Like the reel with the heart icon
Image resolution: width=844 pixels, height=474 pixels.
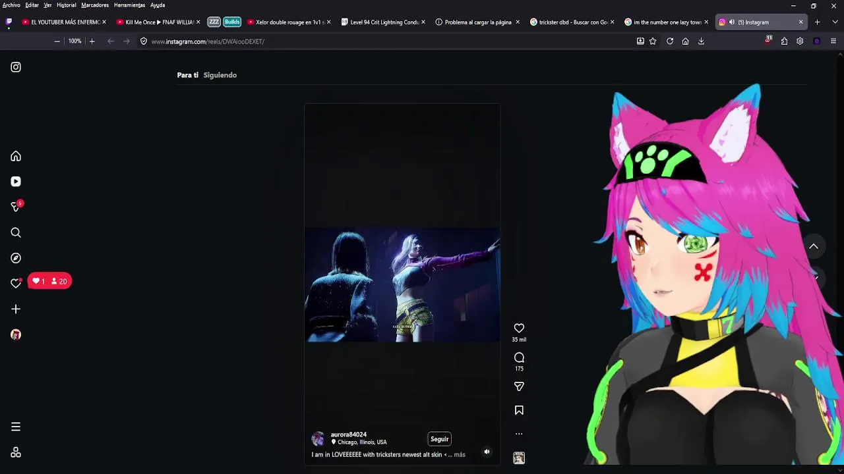coord(519,328)
